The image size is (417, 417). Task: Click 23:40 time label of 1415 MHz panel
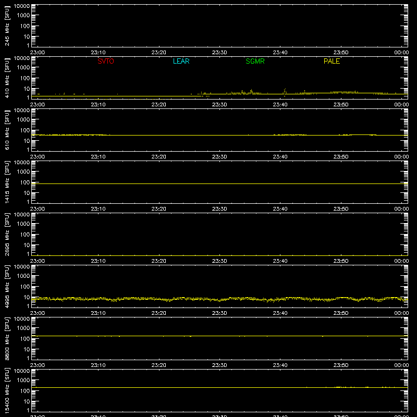(x=280, y=209)
